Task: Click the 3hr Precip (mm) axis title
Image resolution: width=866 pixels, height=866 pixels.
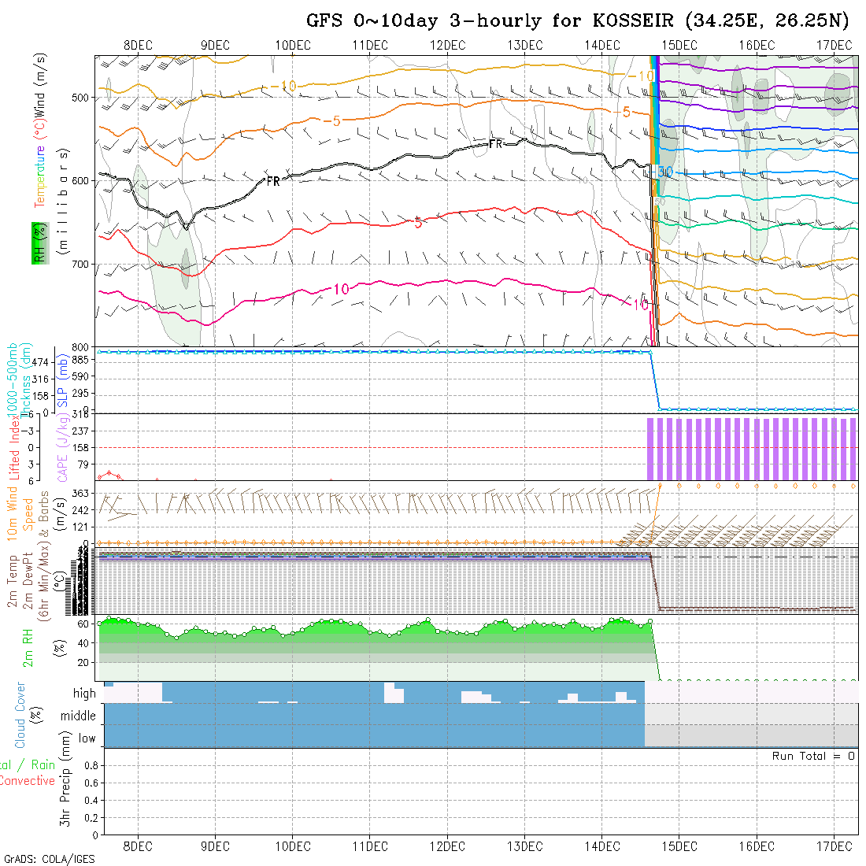Action: click(x=65, y=791)
